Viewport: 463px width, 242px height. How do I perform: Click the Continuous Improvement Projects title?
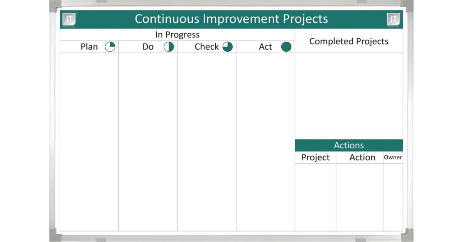click(x=231, y=19)
